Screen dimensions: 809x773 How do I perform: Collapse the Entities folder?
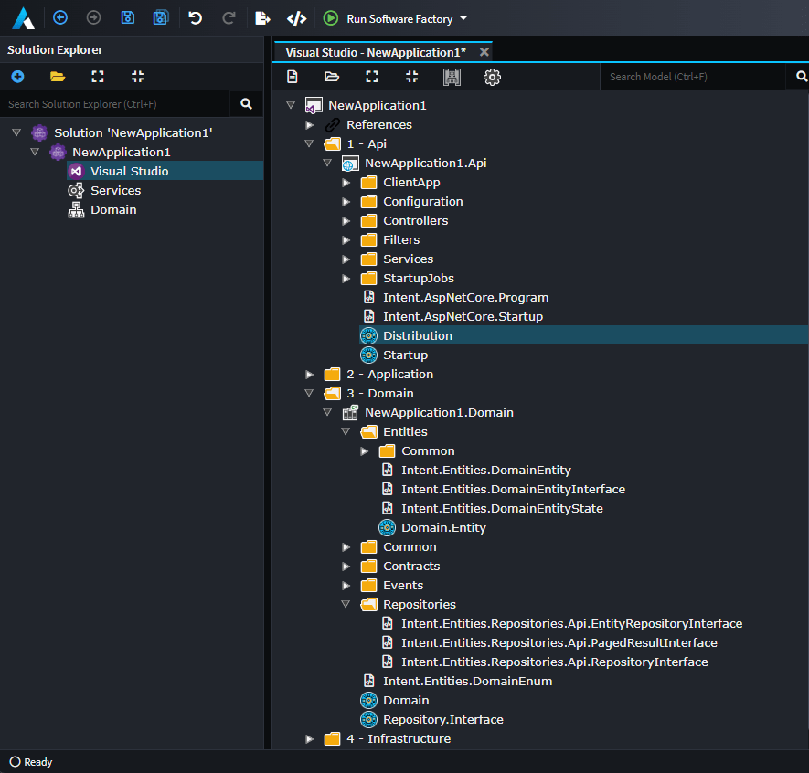point(346,431)
